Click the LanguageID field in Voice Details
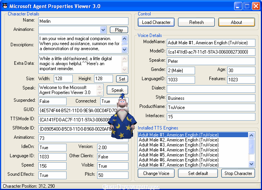262x190 pixels. pyautogui.click(x=181, y=80)
